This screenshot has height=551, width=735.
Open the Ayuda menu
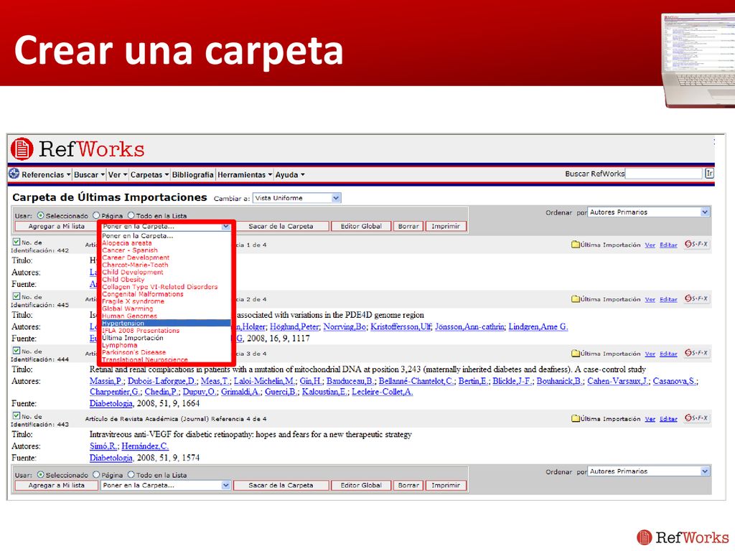(x=290, y=174)
